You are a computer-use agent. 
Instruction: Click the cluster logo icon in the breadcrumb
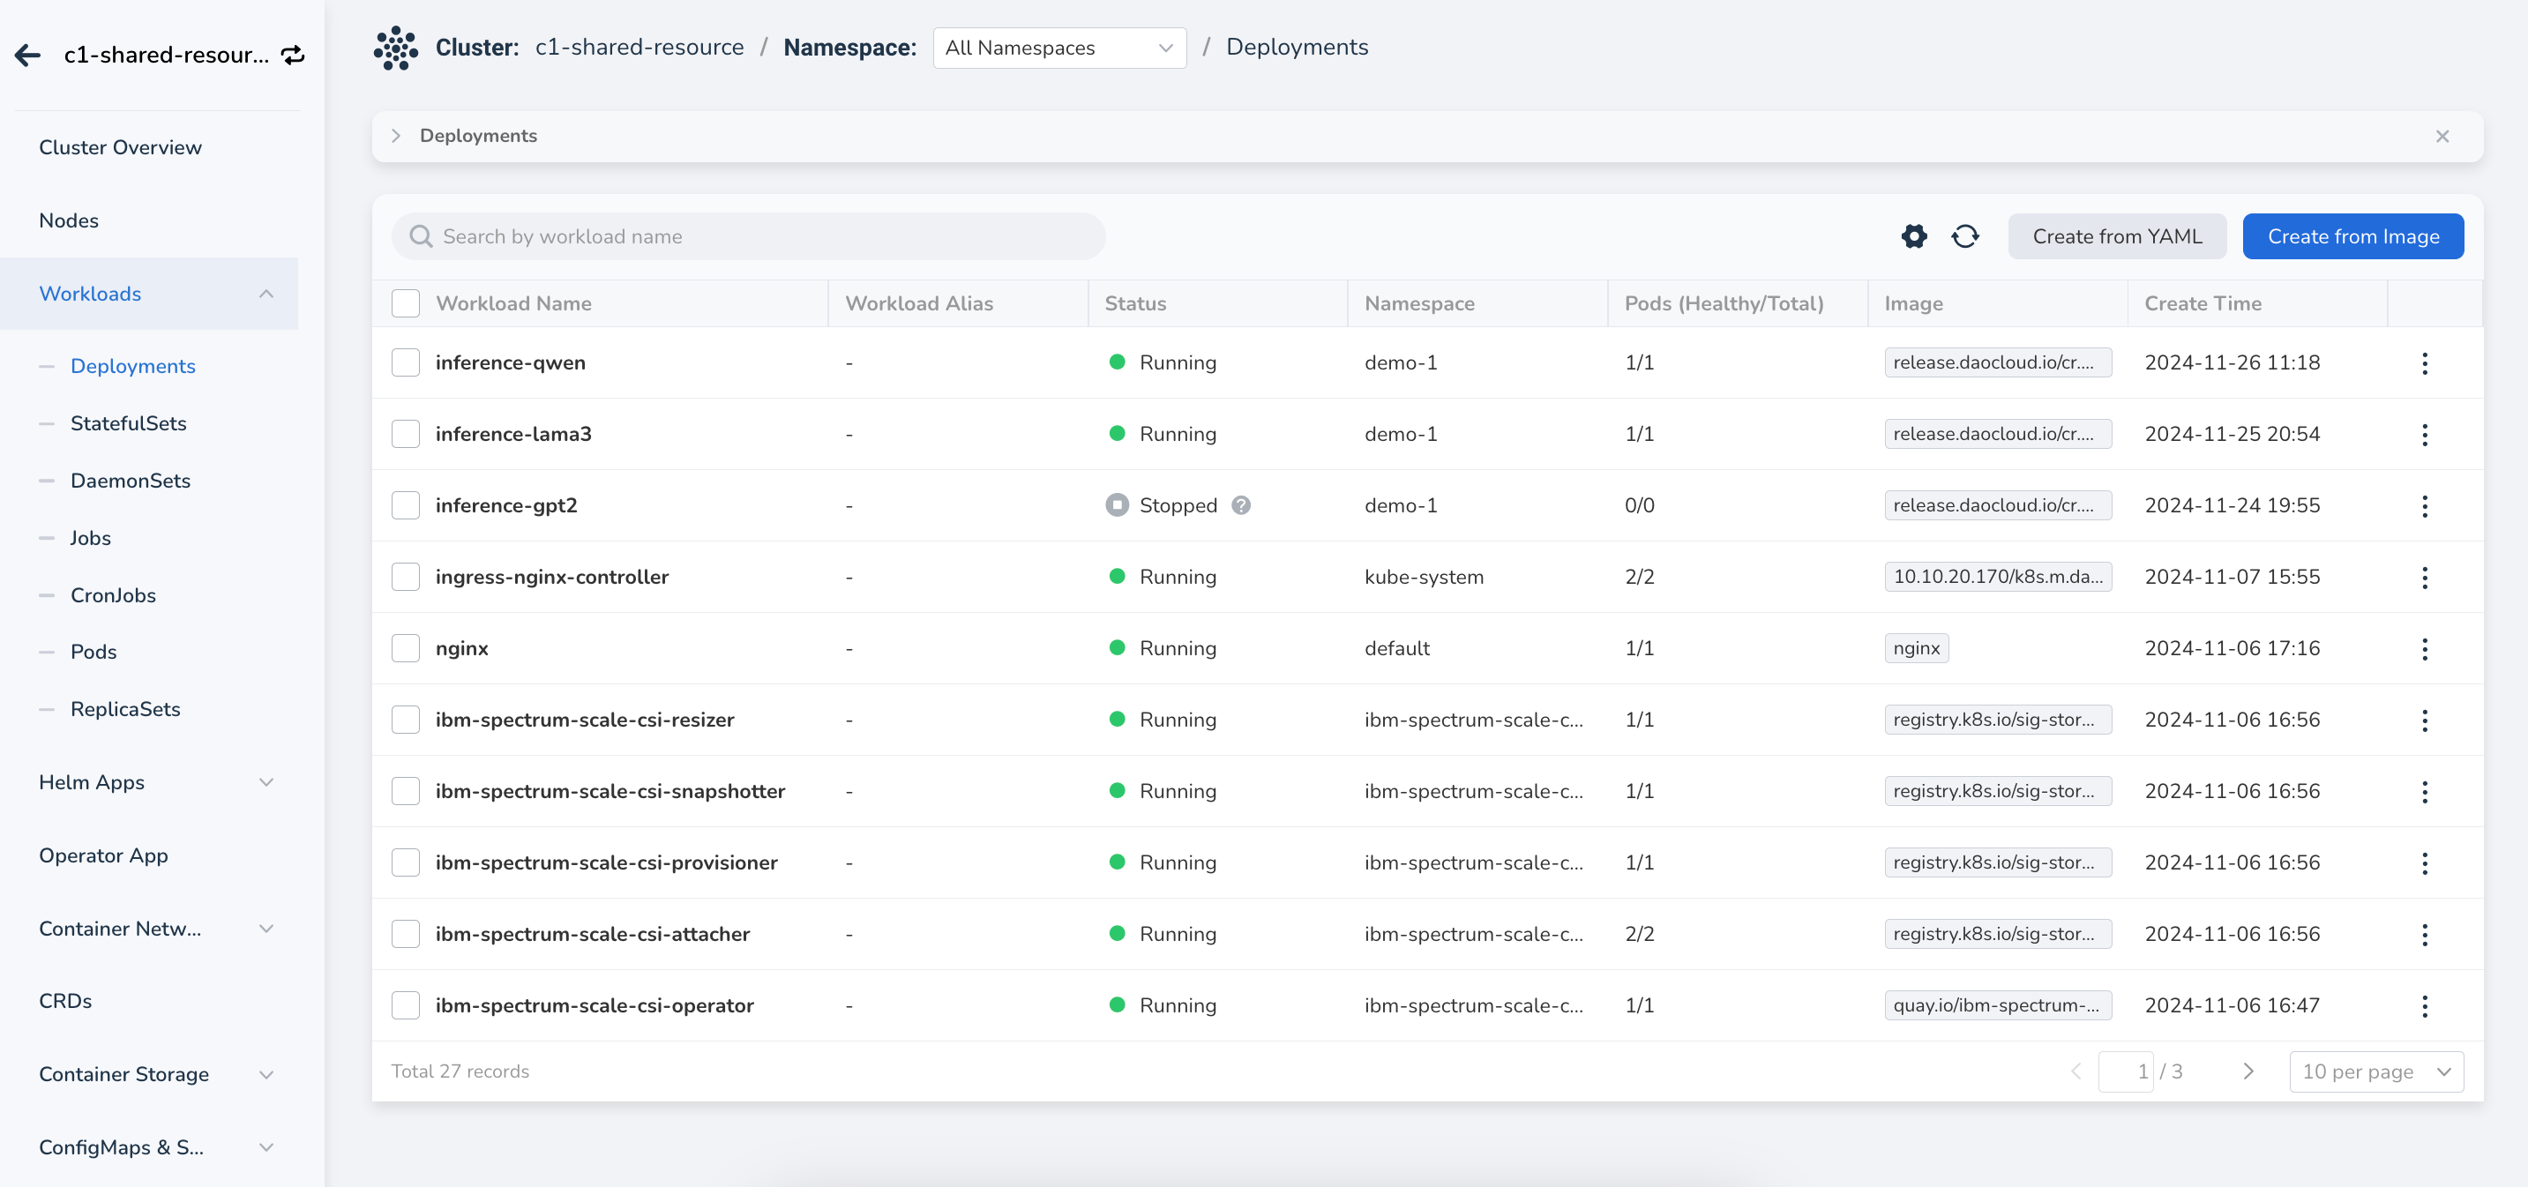click(x=395, y=47)
